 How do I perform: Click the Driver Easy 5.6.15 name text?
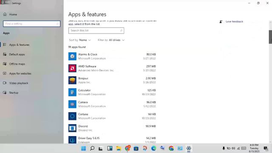(x=89, y=138)
